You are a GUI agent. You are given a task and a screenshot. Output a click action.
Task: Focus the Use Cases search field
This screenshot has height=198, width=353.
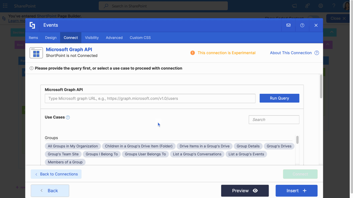[274, 120]
